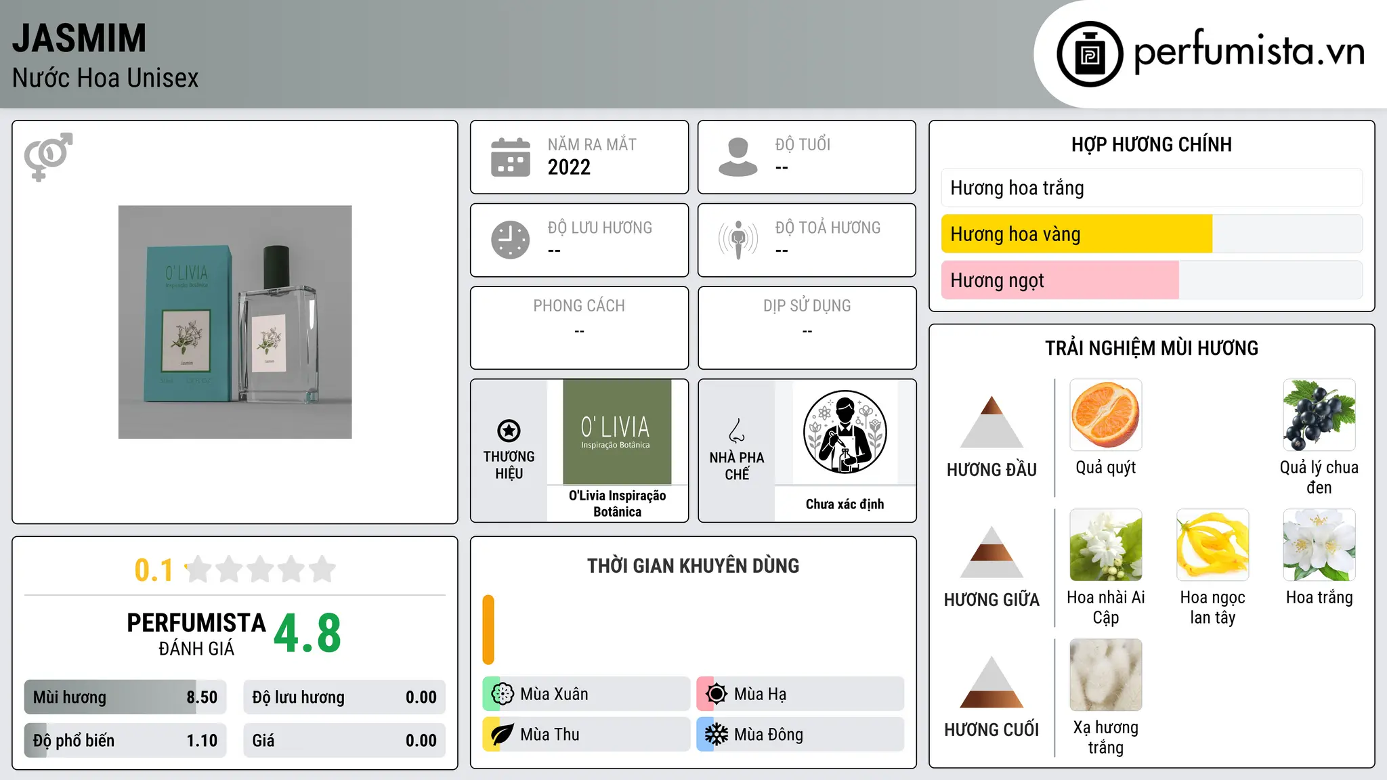Image resolution: width=1387 pixels, height=780 pixels.
Task: Click the perfumer illustration icon
Action: [x=845, y=432]
